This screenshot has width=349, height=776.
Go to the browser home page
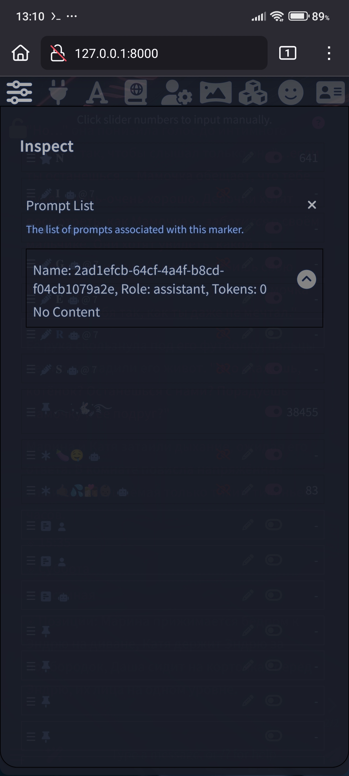21,53
